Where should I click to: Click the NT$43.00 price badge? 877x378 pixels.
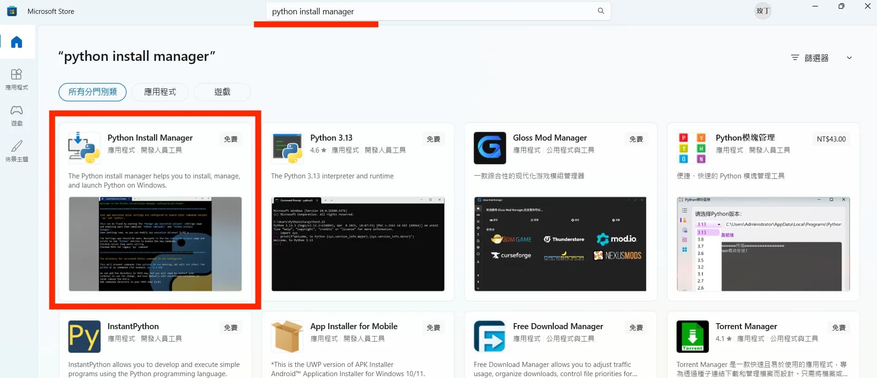coord(831,139)
